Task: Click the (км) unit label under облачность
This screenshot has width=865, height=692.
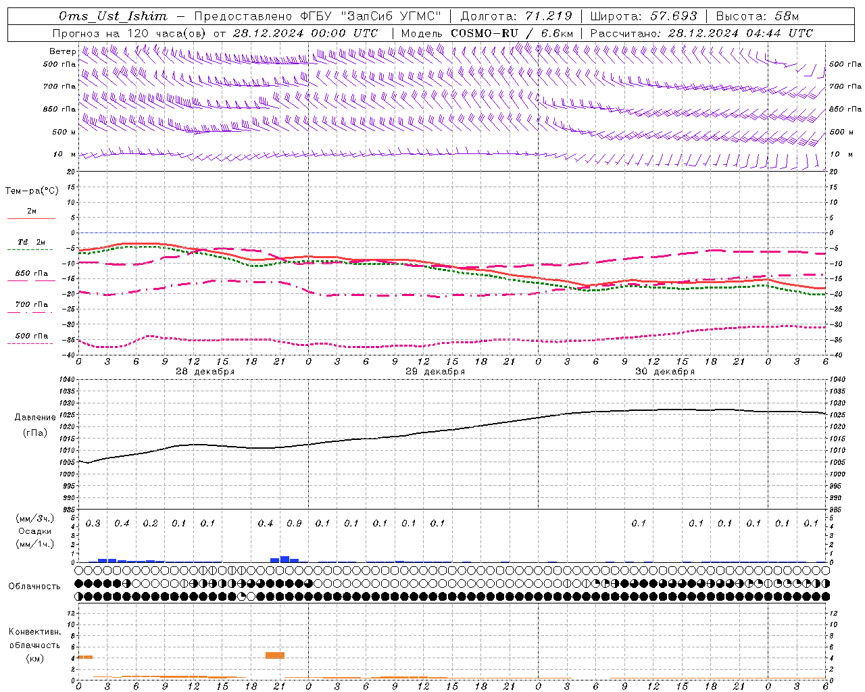Action: (x=35, y=658)
